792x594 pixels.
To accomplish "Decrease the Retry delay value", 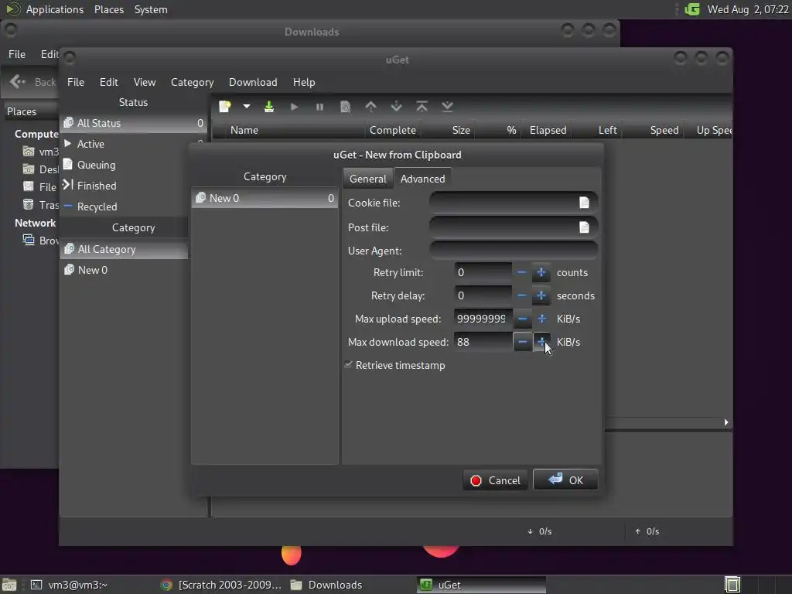I will pyautogui.click(x=522, y=295).
